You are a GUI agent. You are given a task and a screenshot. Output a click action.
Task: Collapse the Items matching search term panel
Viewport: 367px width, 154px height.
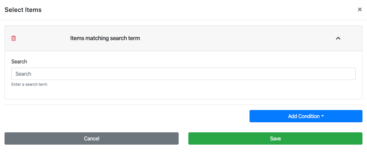[x=338, y=38]
